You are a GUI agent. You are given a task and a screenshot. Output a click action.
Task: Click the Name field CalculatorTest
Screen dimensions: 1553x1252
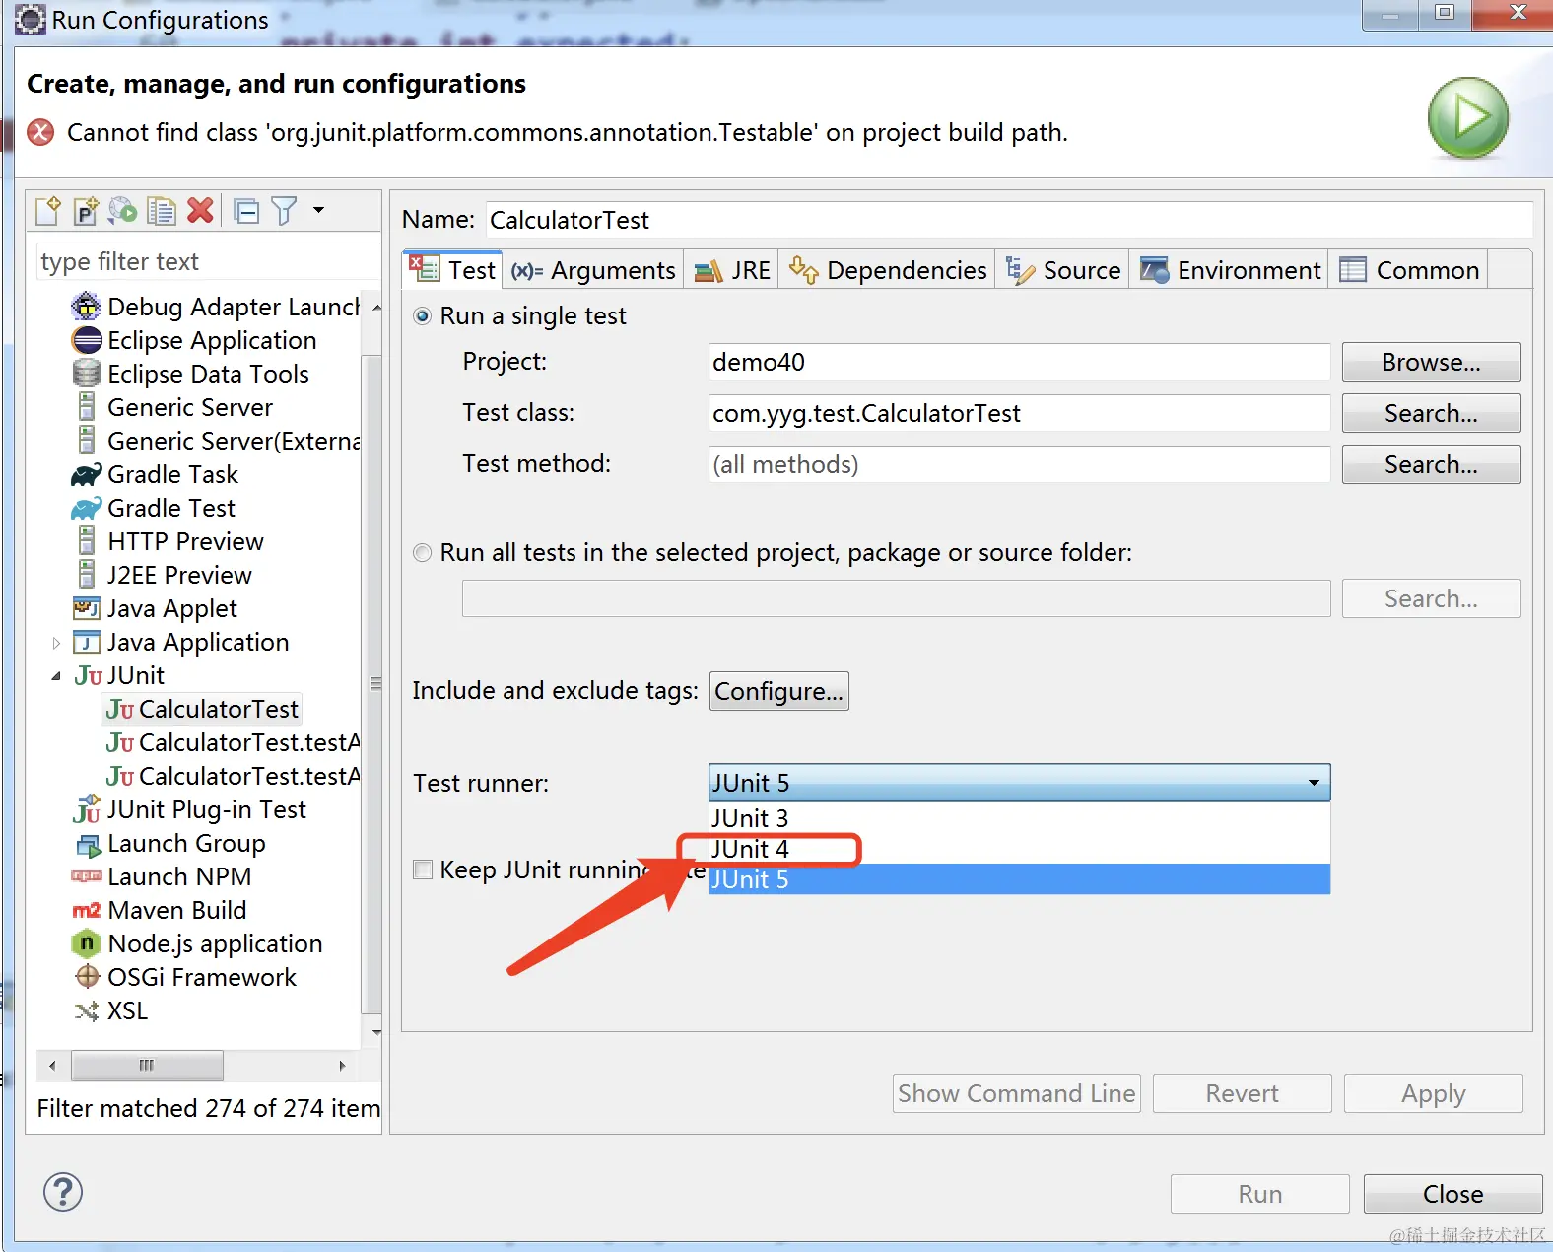[x=1009, y=220]
